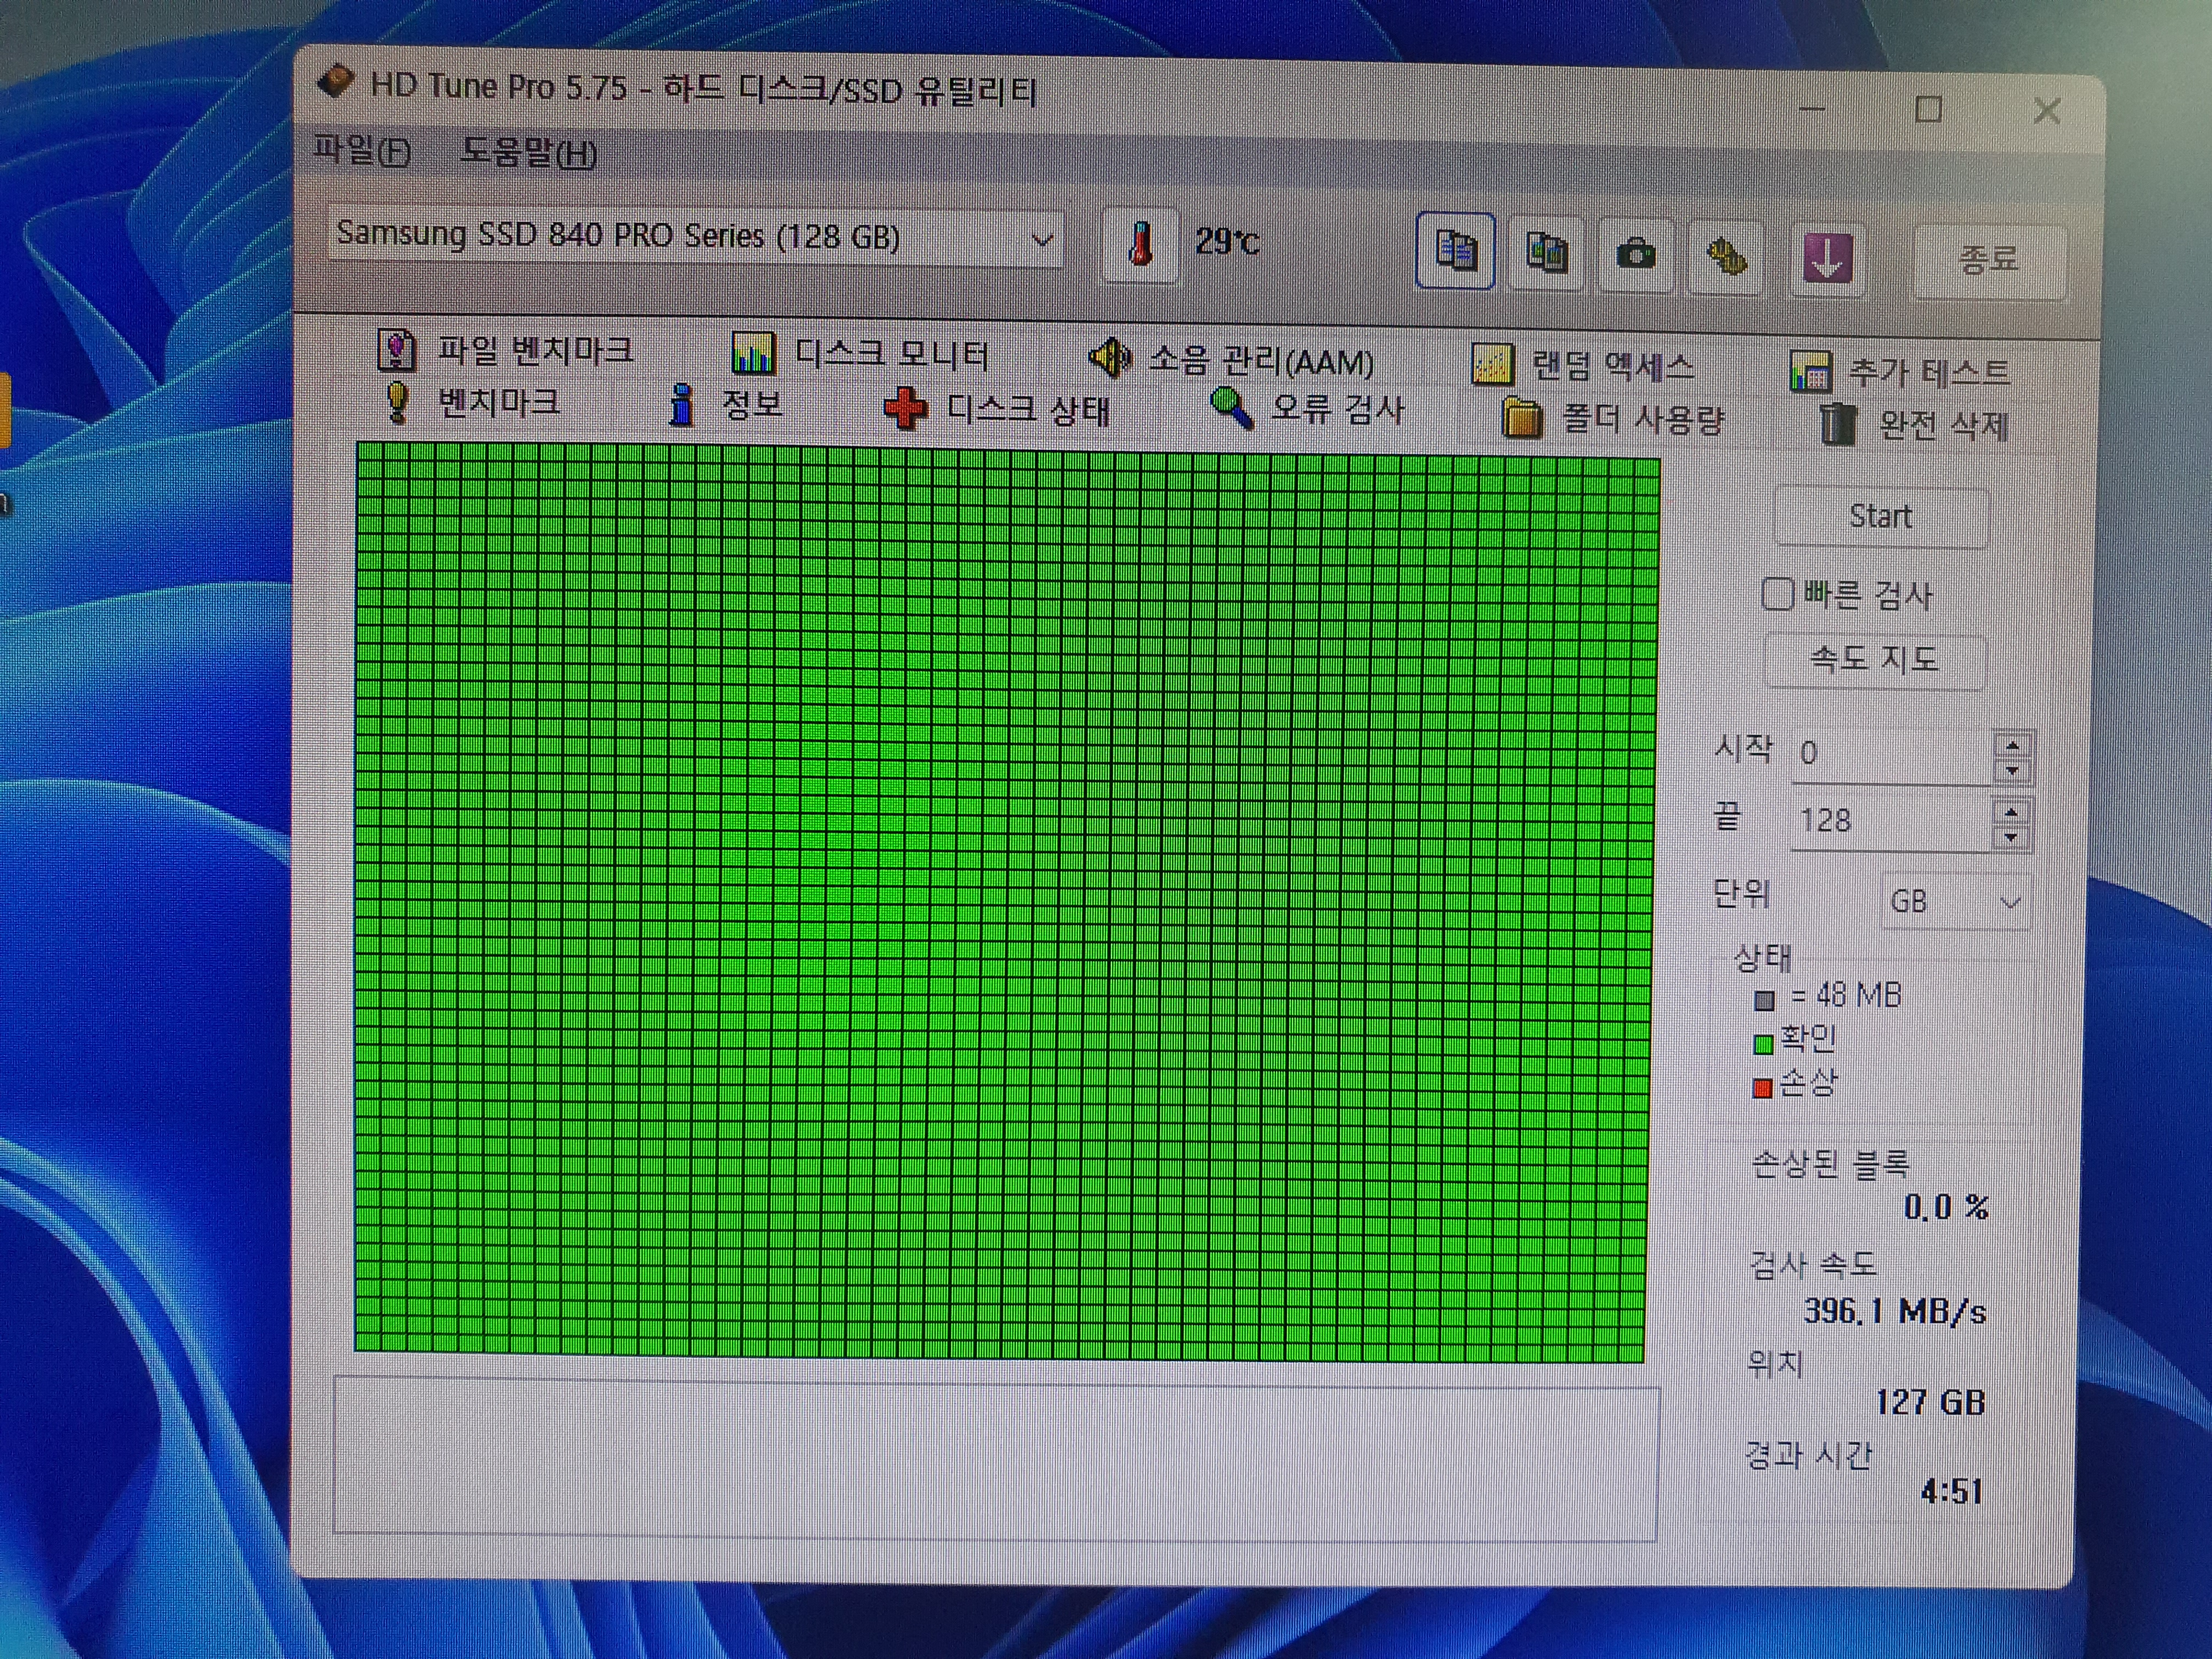Decrease the 끝 value with down arrow
The image size is (2212, 1659).
coord(2011,838)
